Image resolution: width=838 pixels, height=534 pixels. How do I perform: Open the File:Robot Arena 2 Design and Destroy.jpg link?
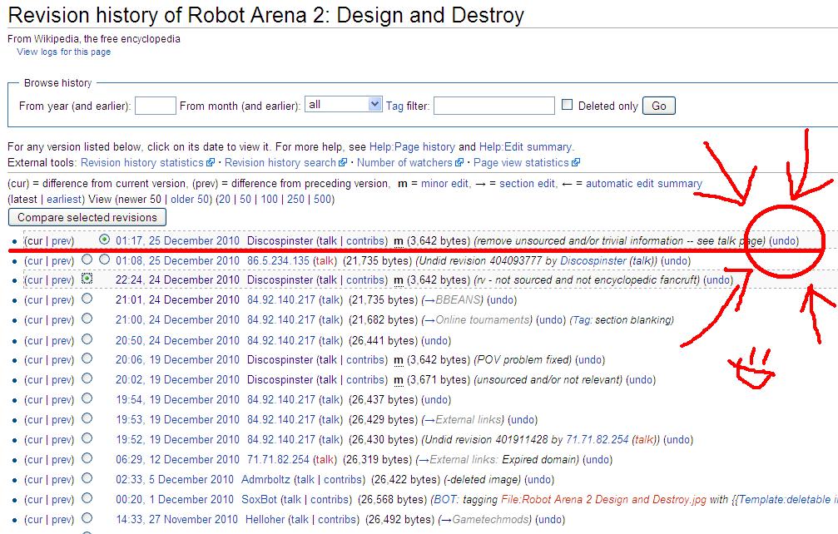pyautogui.click(x=603, y=500)
